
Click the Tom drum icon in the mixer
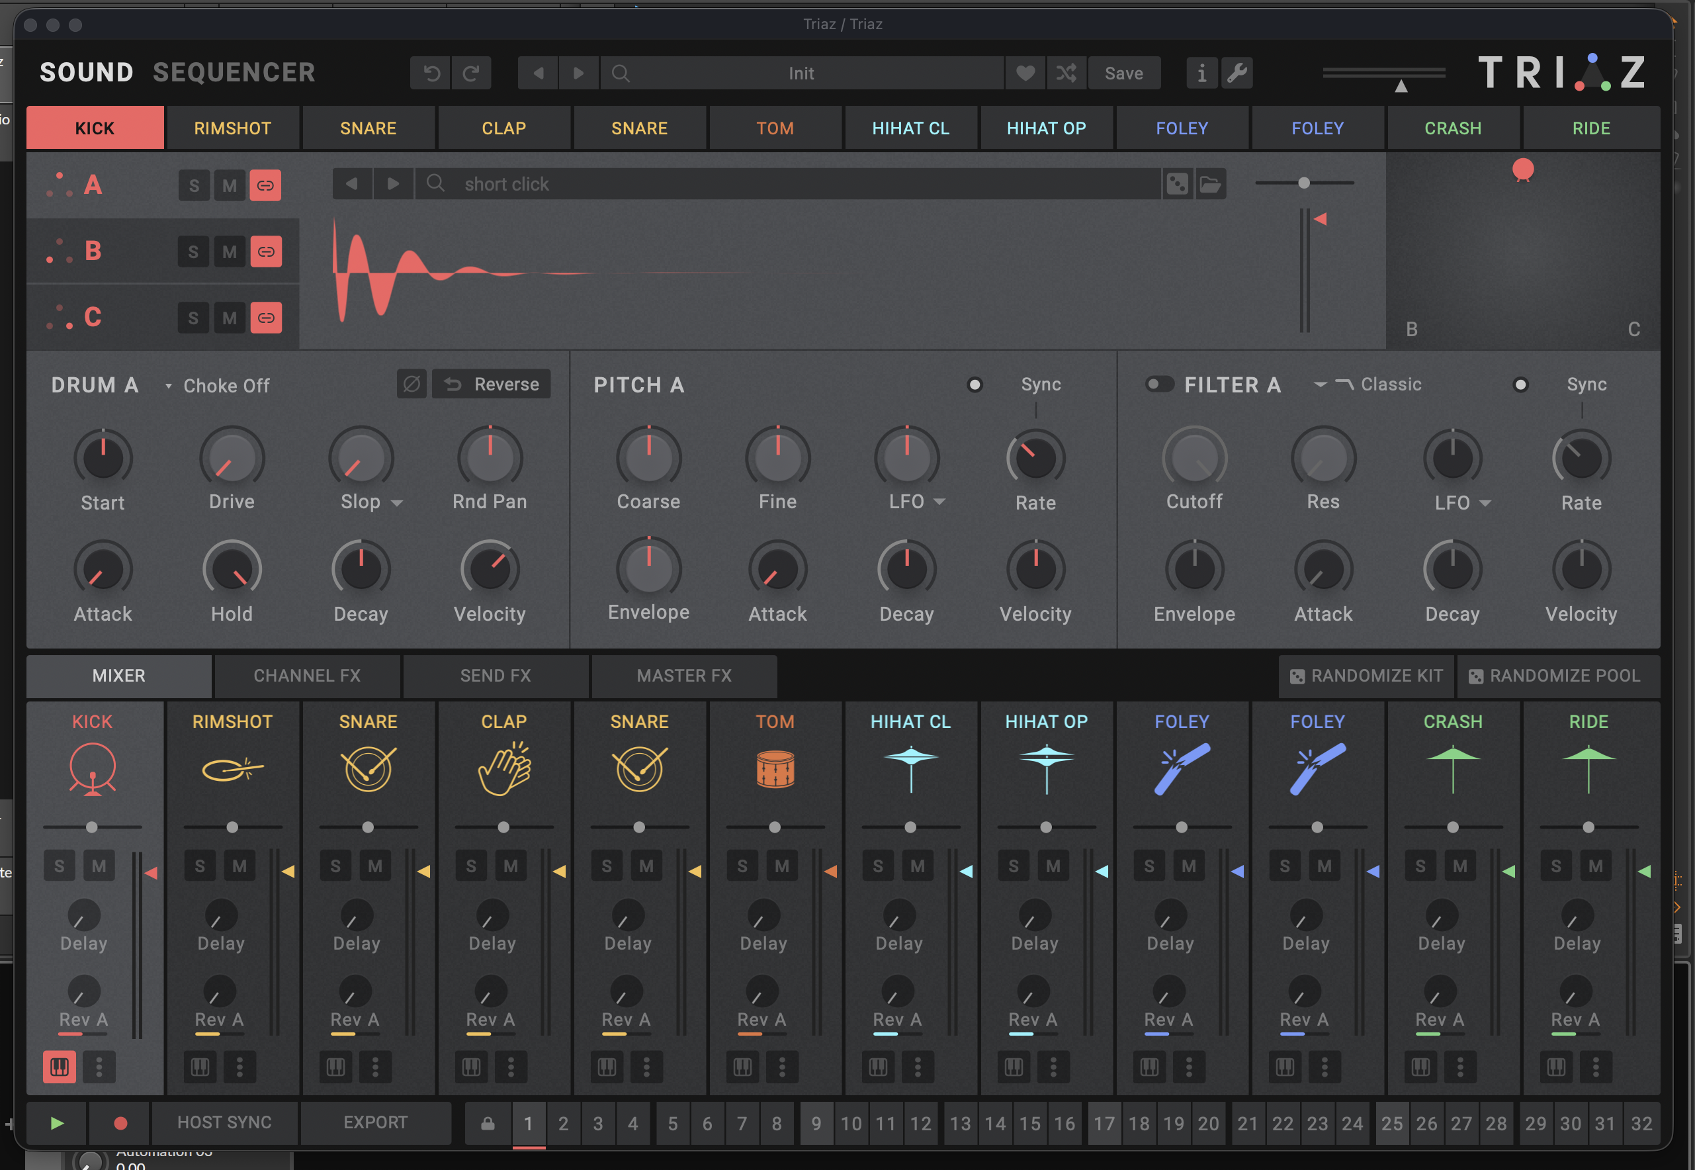click(x=775, y=770)
